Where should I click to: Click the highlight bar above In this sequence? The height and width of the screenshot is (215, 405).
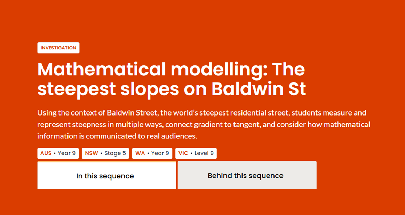coord(107,162)
